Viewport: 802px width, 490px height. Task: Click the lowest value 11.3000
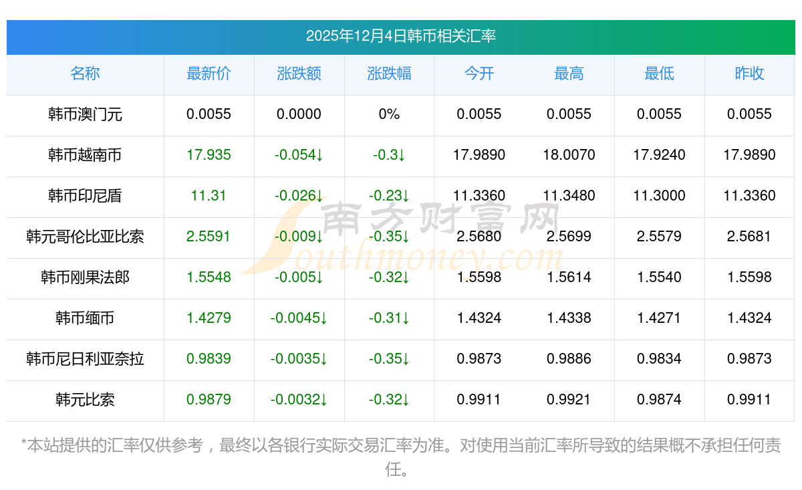pos(659,196)
